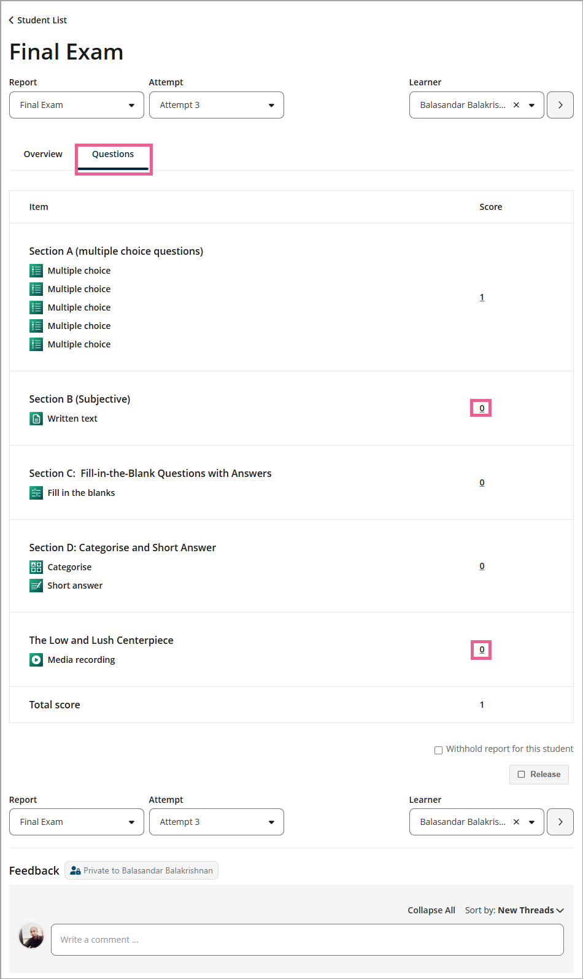Click the Write a comment field
This screenshot has height=979, width=583.
click(307, 940)
